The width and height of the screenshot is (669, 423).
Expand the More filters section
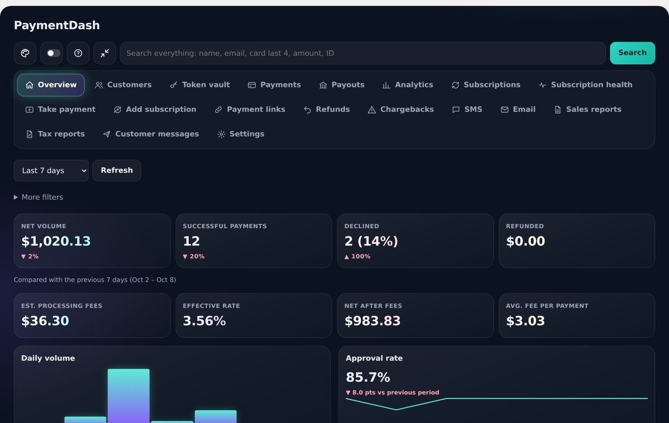[38, 197]
